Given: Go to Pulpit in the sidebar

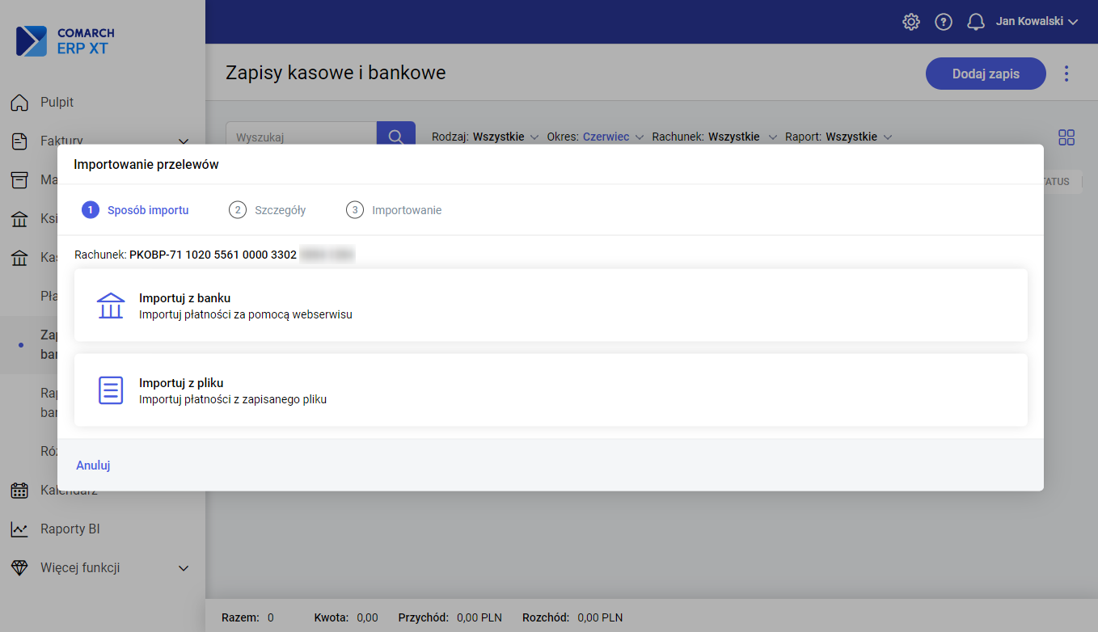Looking at the screenshot, I should point(57,103).
